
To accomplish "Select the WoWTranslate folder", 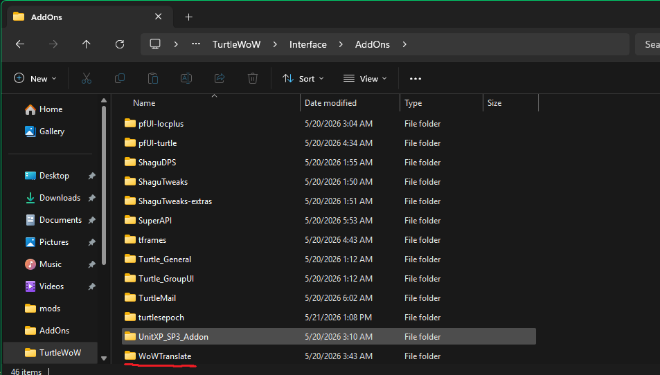I will click(329, 356).
